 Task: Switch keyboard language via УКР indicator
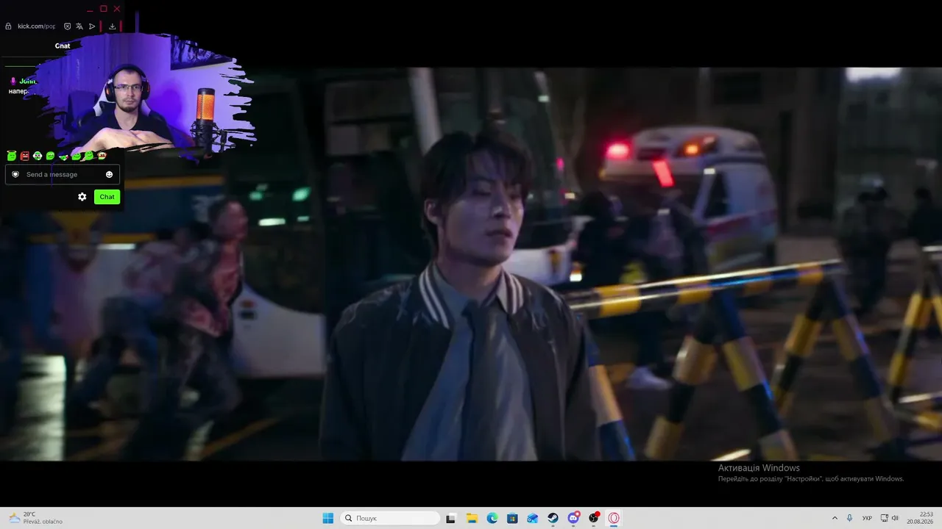(x=867, y=518)
